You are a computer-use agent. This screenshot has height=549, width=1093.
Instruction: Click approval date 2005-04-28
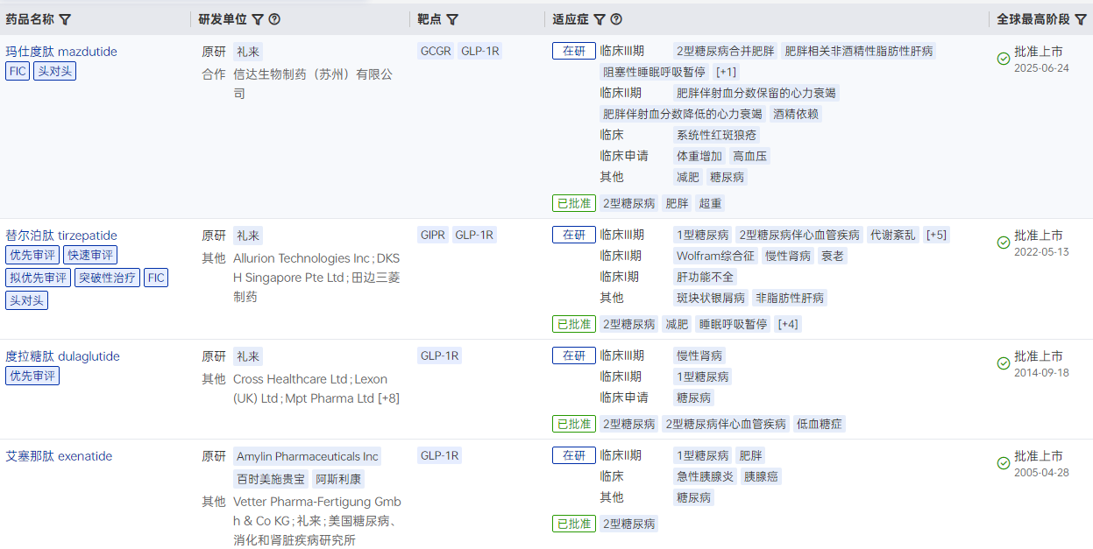pos(1041,473)
